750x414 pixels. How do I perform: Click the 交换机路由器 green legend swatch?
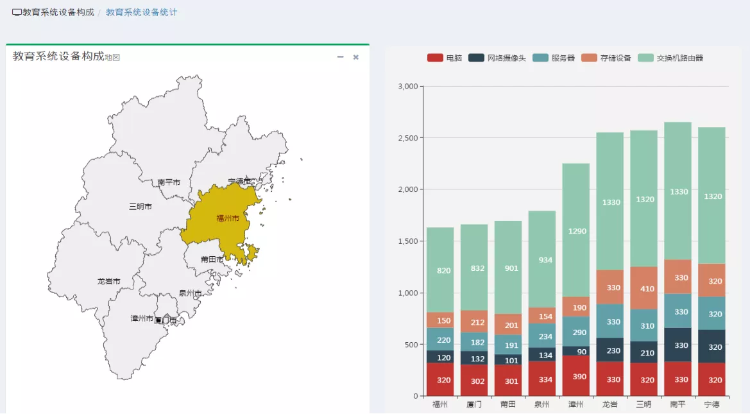pyautogui.click(x=645, y=58)
